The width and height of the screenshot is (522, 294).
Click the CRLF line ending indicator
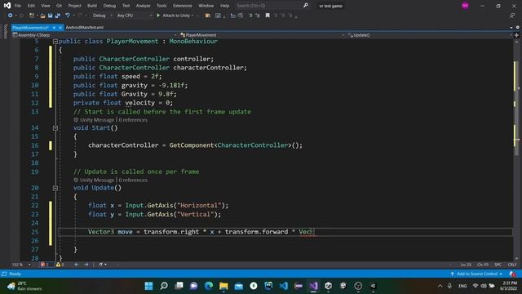point(512,265)
